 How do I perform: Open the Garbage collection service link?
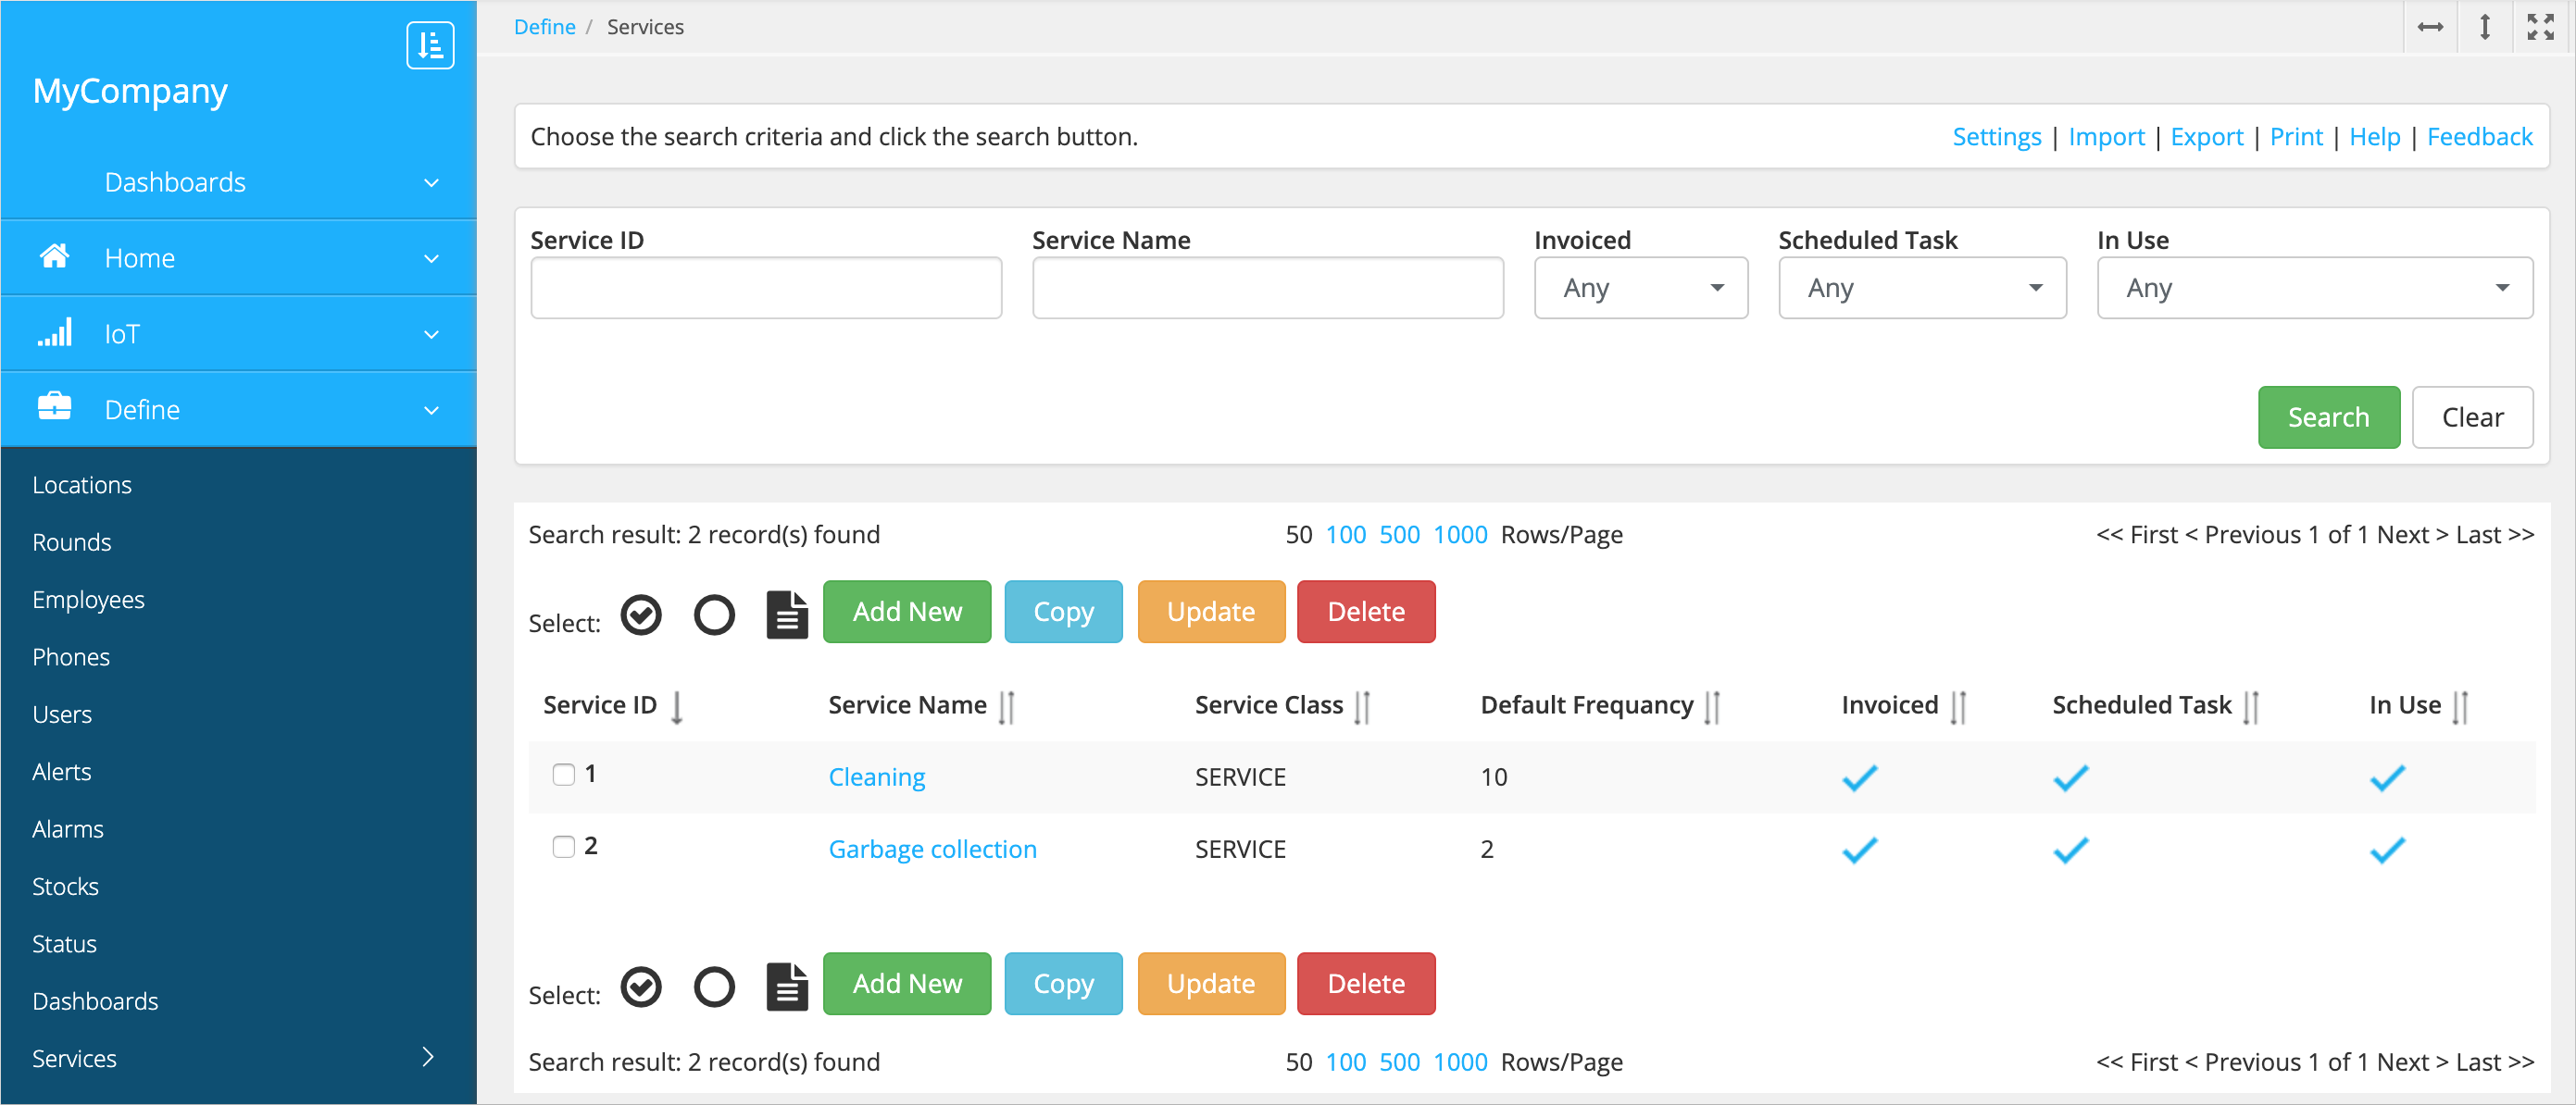coord(932,850)
